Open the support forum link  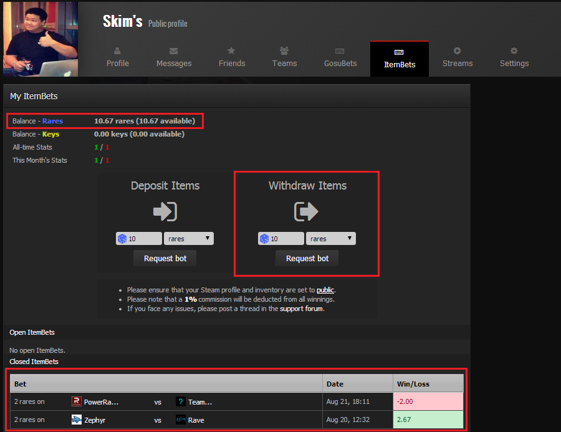point(302,309)
